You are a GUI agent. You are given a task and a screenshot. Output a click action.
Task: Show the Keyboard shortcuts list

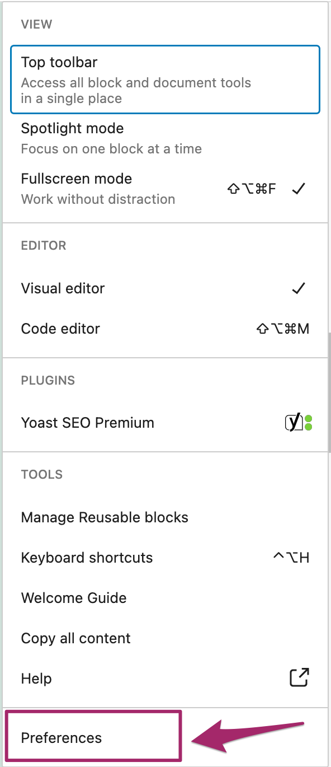pyautogui.click(x=165, y=558)
